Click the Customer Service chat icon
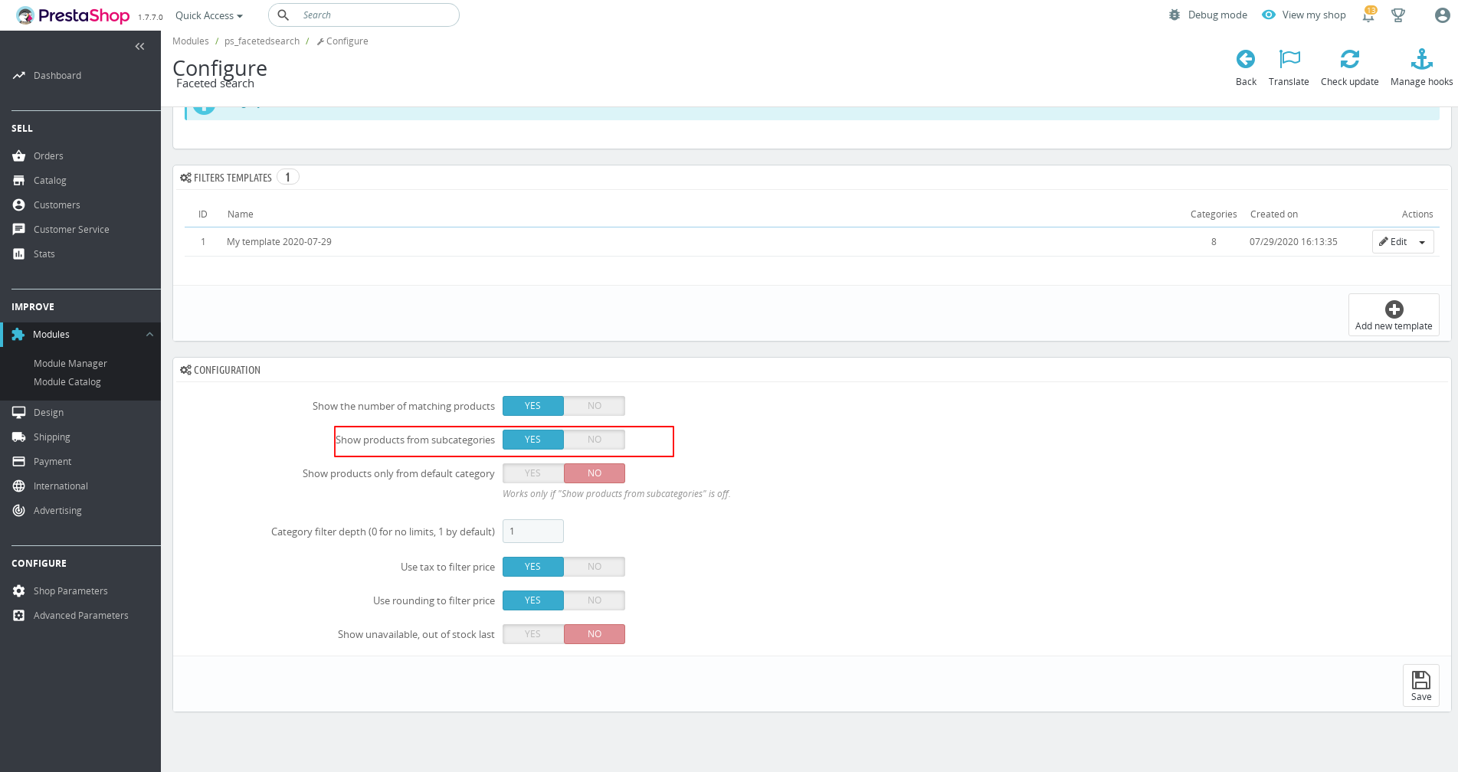 tap(19, 230)
